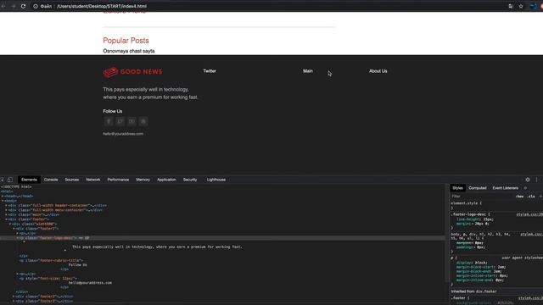The width and height of the screenshot is (543, 305).
Task: Expand the head node in DOM tree
Action: coord(3,196)
